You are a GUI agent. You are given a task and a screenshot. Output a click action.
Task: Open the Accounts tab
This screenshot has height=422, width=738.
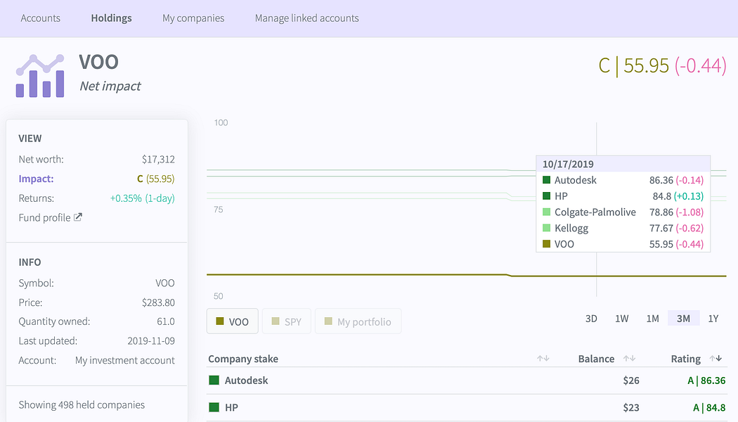click(41, 18)
